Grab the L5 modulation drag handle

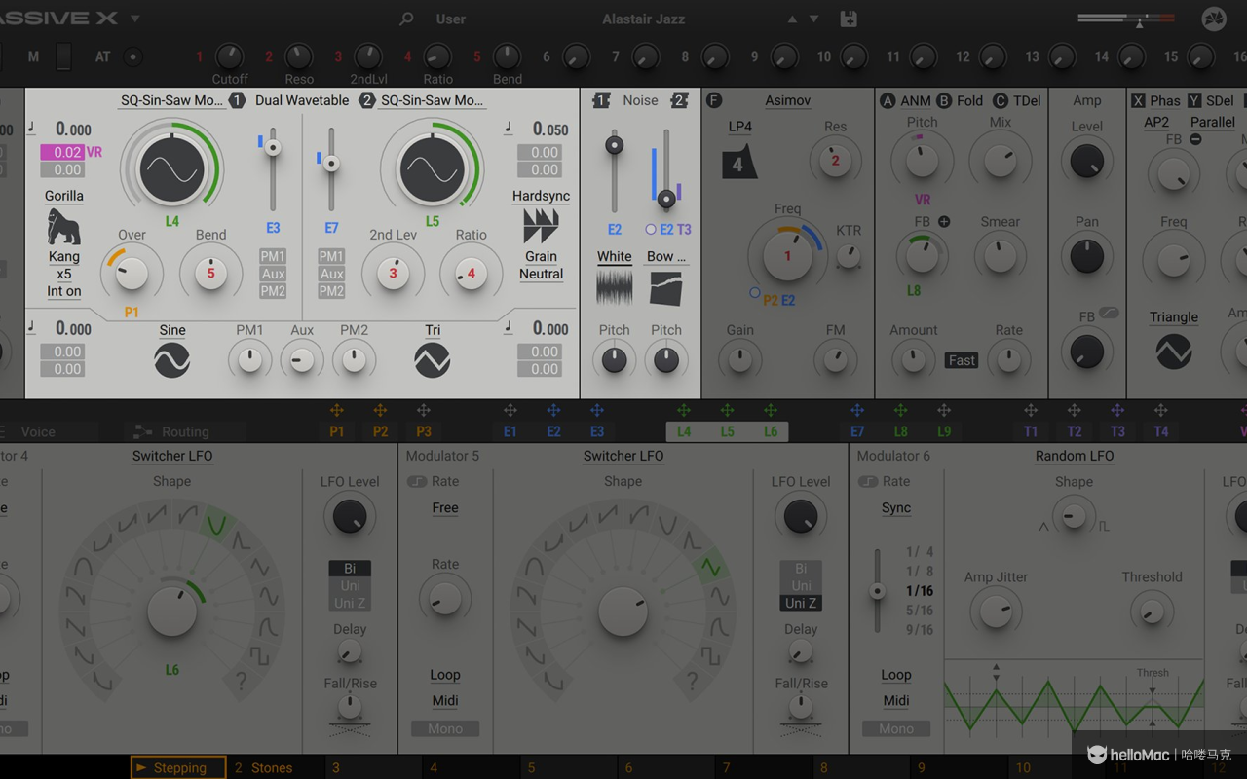click(x=727, y=410)
